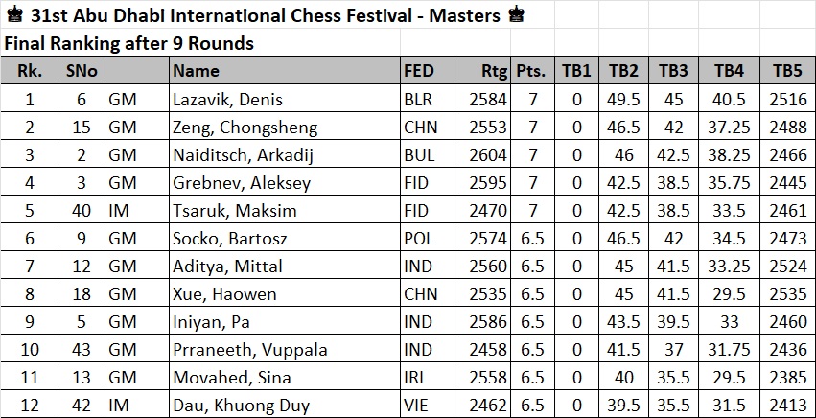Select the Rk. column header

coord(29,70)
